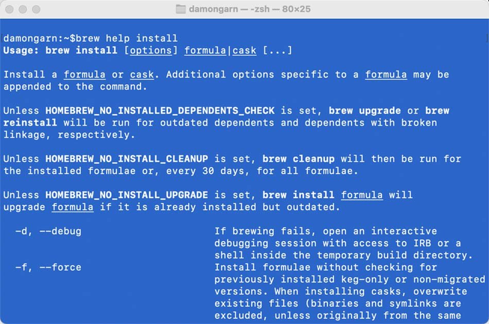
Task: Zoom the window using the third button
Action: click(36, 9)
